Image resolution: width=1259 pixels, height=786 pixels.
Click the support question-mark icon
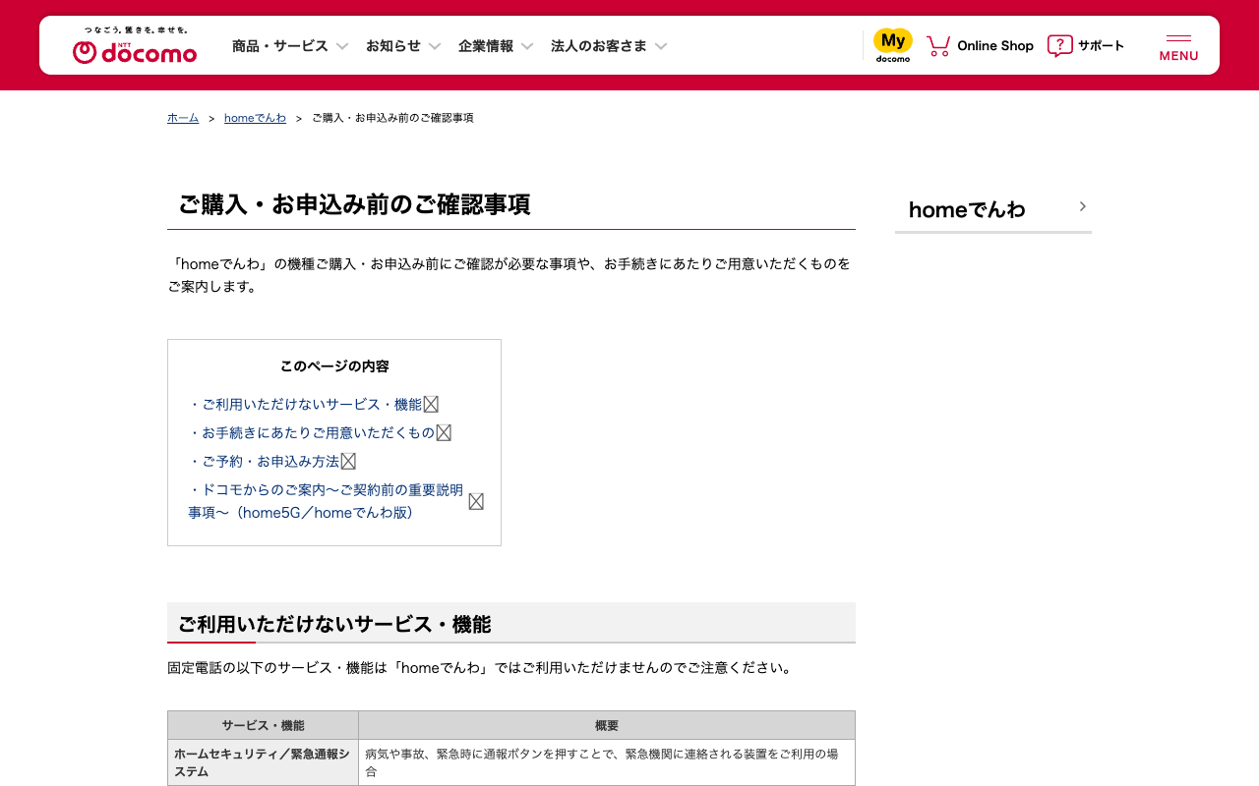1059,46
